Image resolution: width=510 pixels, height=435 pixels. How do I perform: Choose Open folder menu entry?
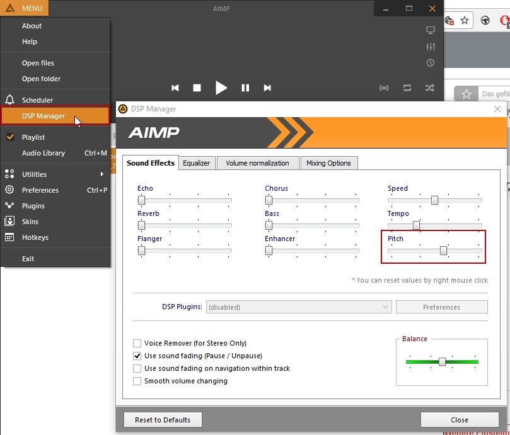coord(55,79)
